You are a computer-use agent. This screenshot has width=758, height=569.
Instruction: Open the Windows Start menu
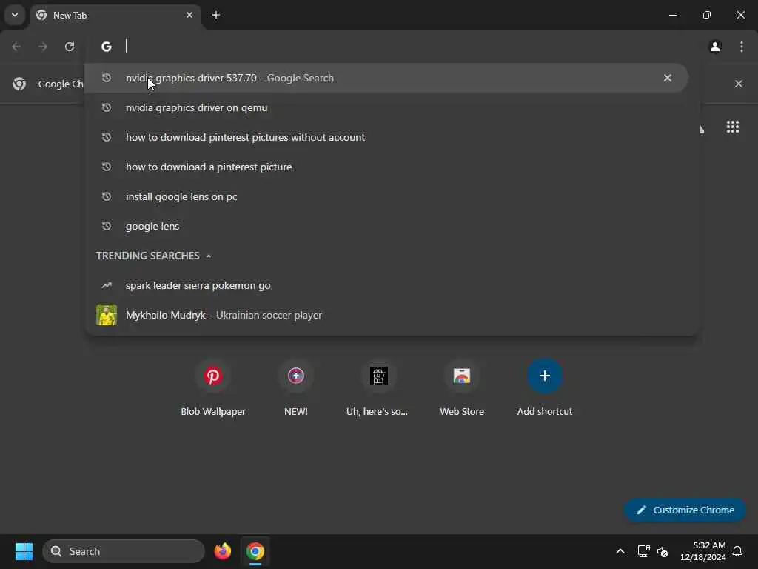(x=24, y=551)
